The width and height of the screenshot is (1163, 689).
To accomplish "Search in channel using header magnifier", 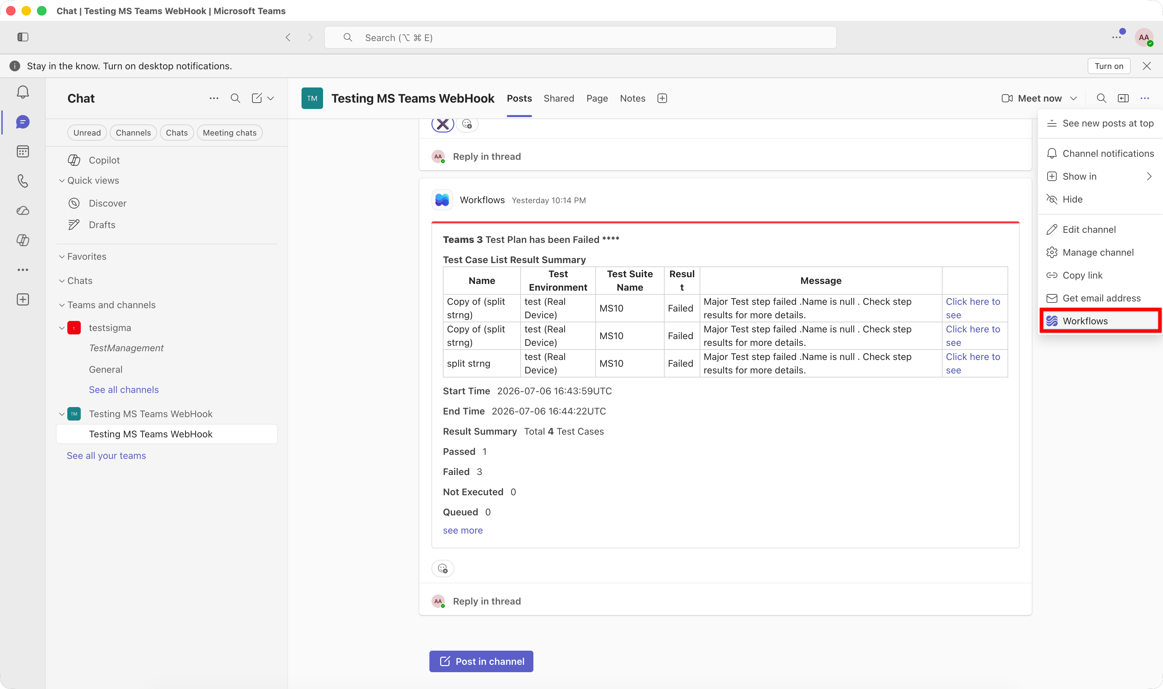I will point(1101,99).
